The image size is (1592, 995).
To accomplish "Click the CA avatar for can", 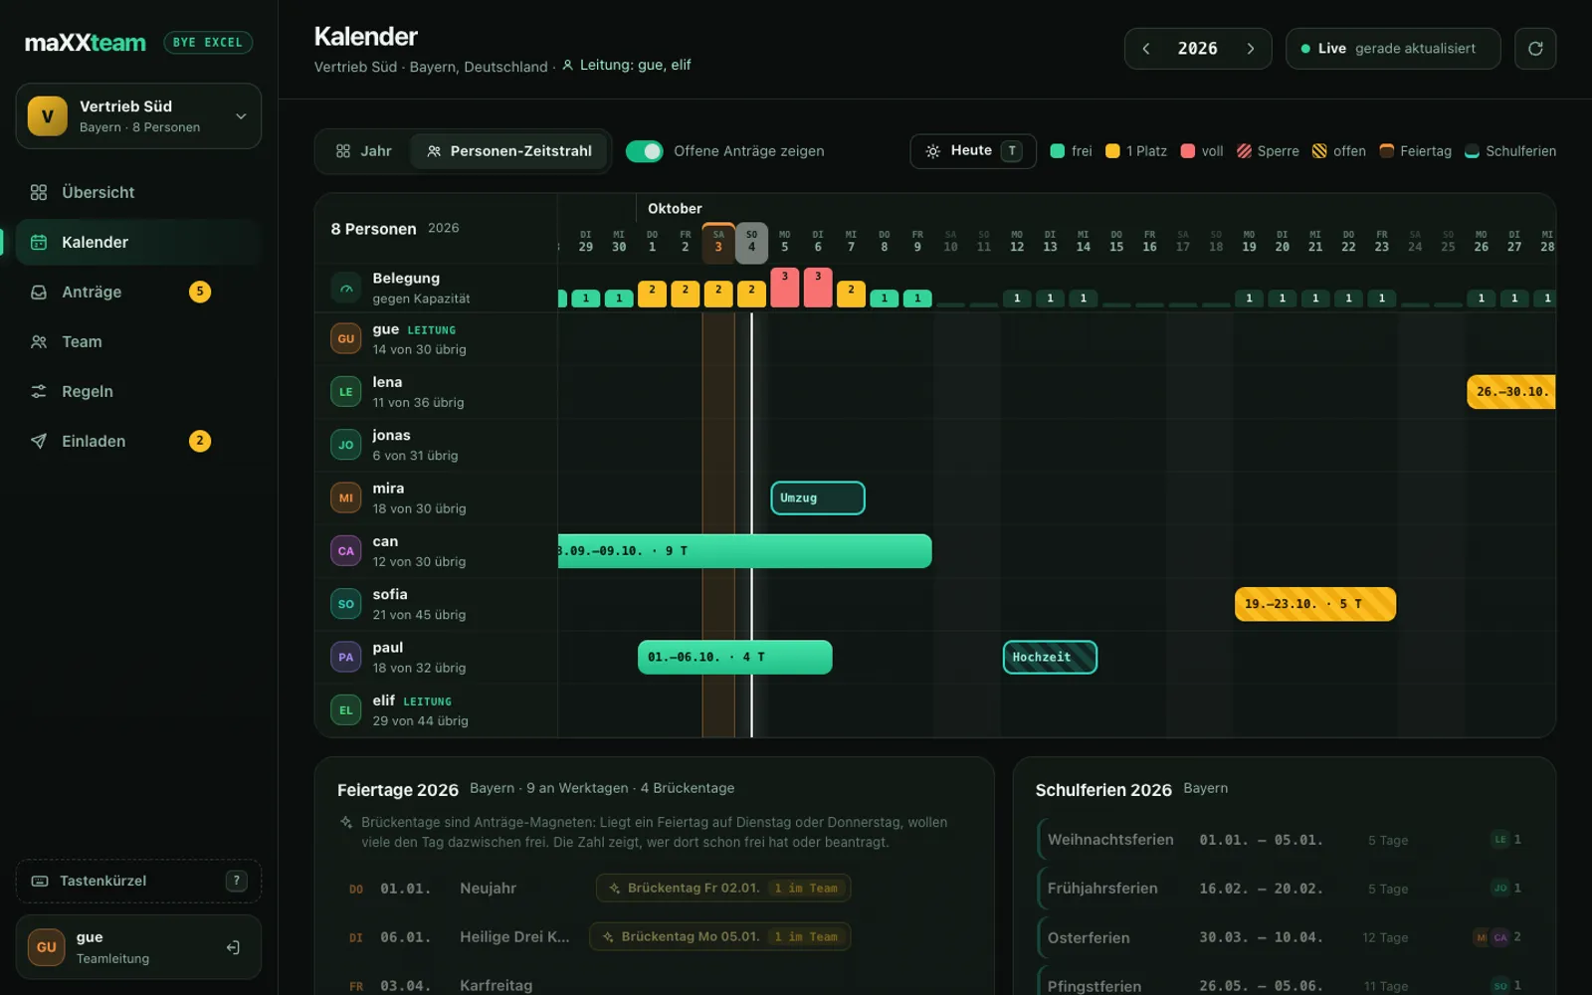I will pos(346,551).
